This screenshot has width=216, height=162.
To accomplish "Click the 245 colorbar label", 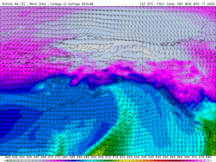I will coord(15,157).
